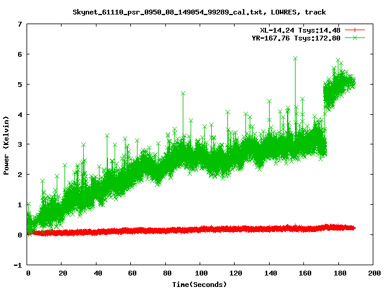This screenshot has height=290, width=386.
Task: Click the tallest green spike near 155 seconds
Action: [295, 59]
